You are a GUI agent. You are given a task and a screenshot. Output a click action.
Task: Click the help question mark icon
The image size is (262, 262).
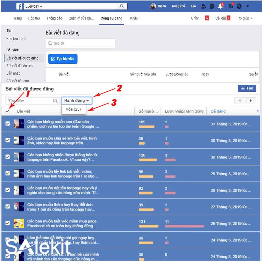pos(239,6)
